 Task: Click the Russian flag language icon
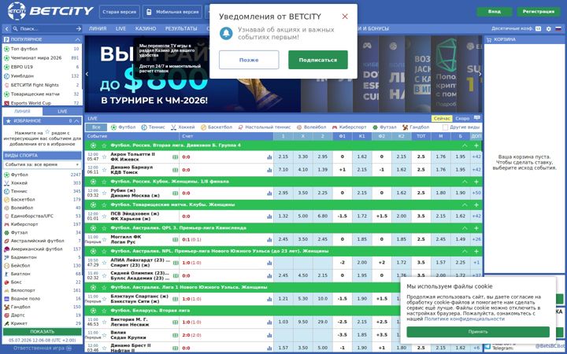[558, 28]
